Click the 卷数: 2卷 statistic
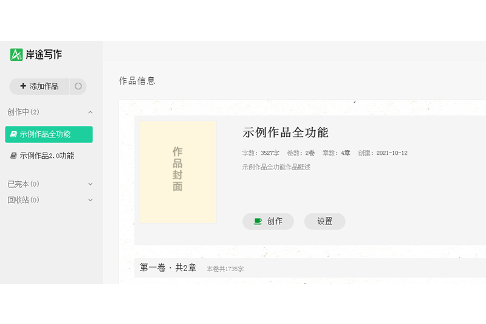The image size is (486, 324). point(301,153)
